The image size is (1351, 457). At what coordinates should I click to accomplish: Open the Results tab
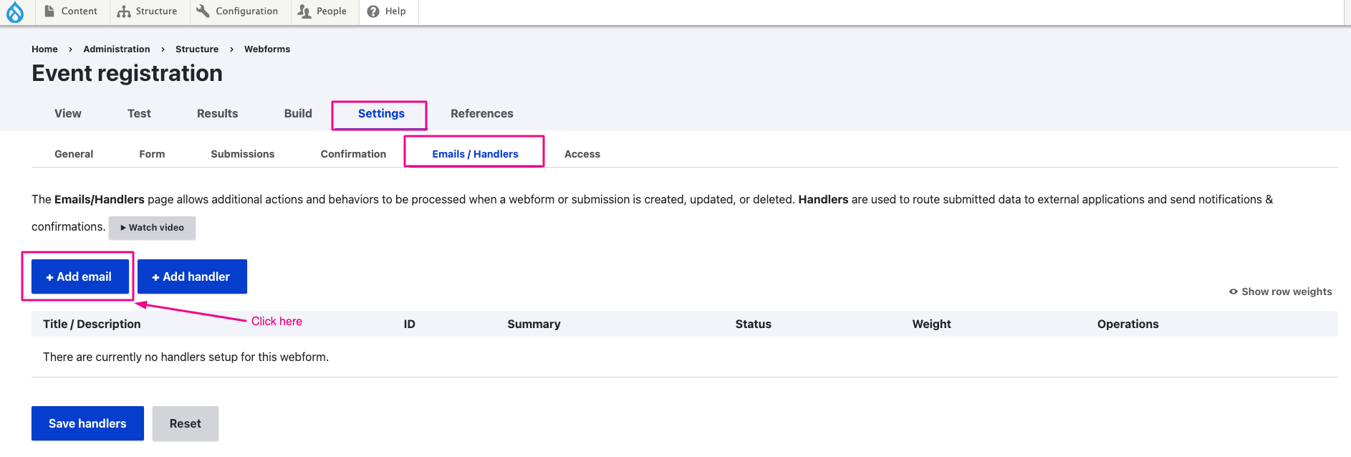coord(217,114)
